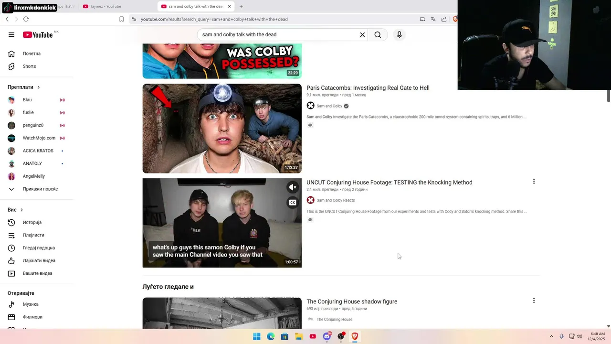
Task: Expand the Вие section chevron
Action: (21, 210)
